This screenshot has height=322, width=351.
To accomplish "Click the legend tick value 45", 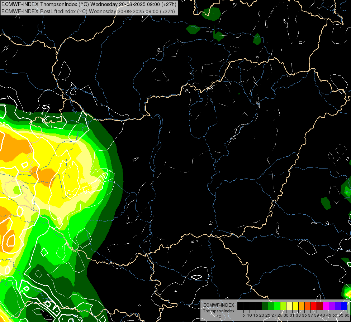I will (x=329, y=315).
